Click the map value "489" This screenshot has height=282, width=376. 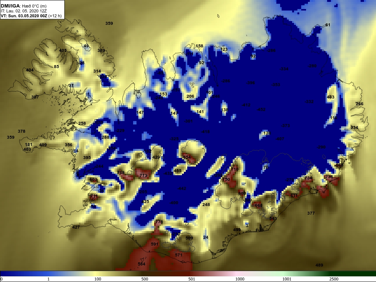319,265
